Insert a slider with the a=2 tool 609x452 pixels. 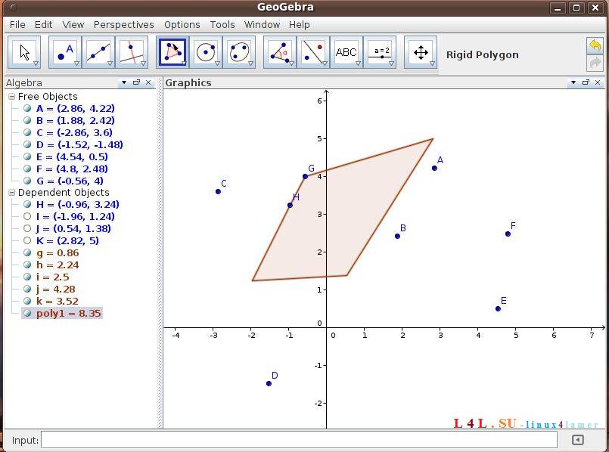point(382,51)
